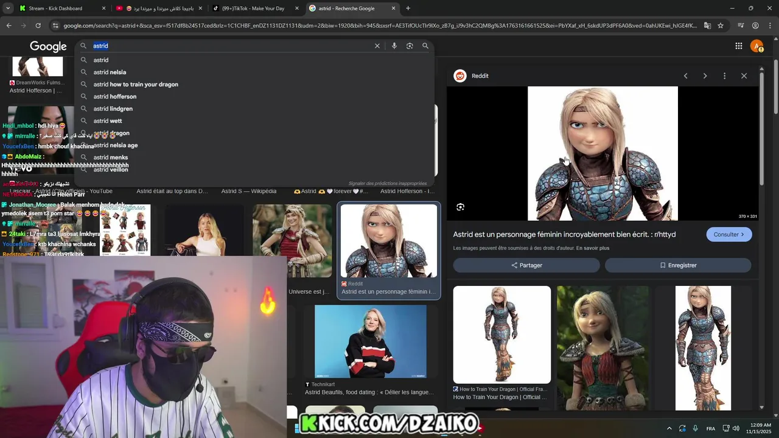Go to previous image in preview panel
The height and width of the screenshot is (438, 779).
click(x=686, y=76)
